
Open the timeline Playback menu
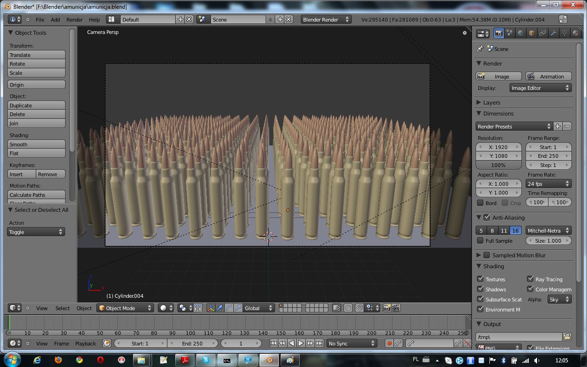point(86,343)
